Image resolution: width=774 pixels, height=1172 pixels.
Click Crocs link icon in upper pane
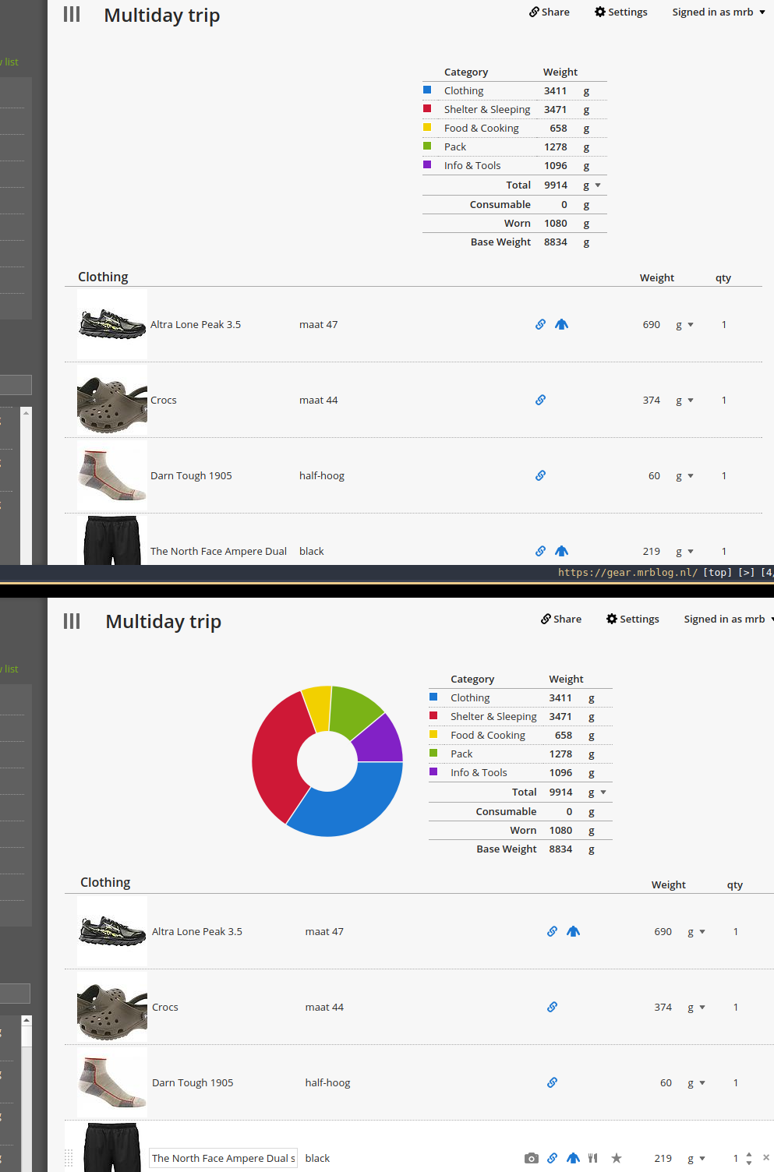(540, 400)
